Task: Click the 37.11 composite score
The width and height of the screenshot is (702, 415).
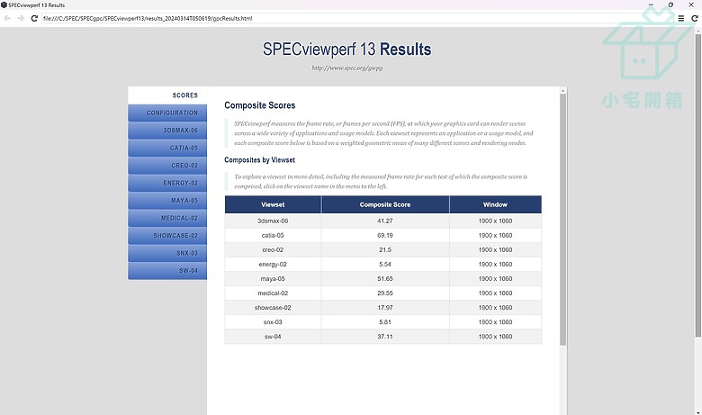Action: tap(385, 337)
